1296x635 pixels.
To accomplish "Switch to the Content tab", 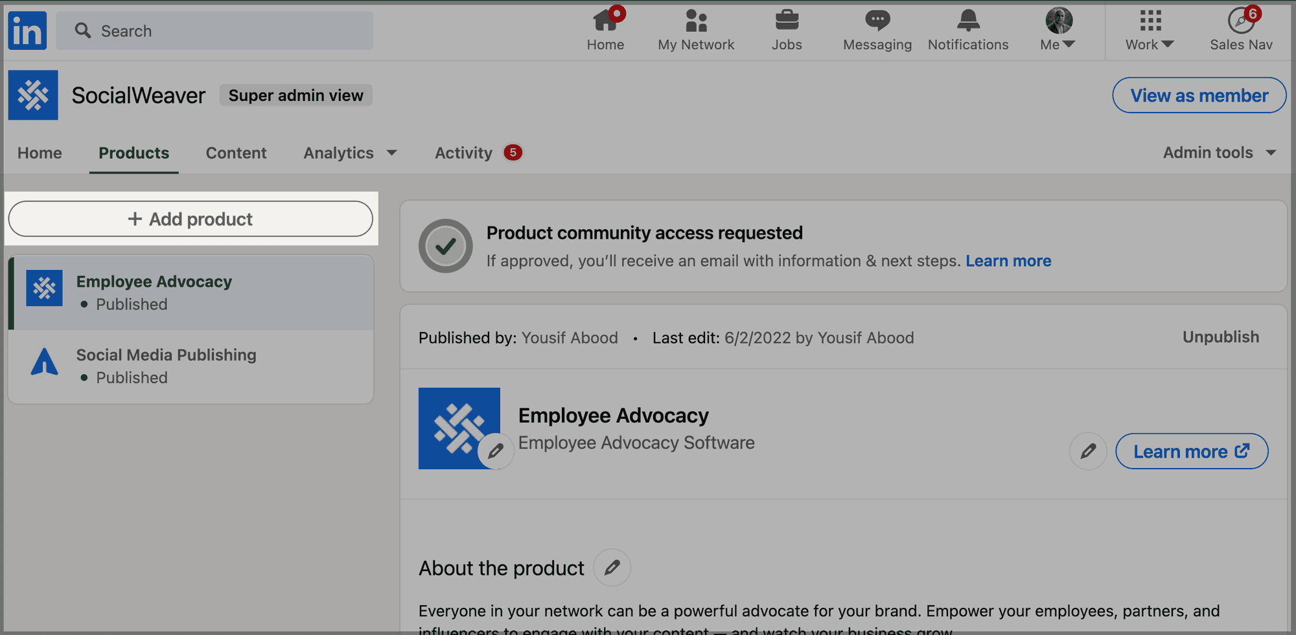I will tap(236, 153).
